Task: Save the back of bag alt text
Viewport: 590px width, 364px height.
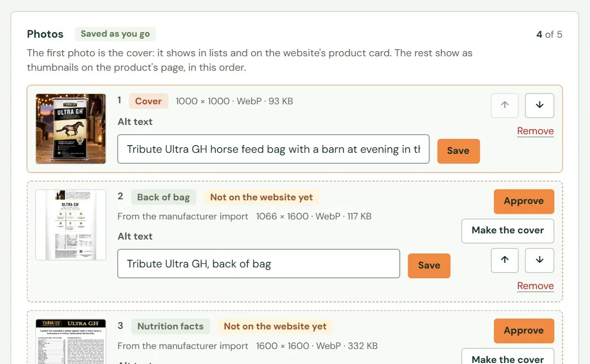Action: pyautogui.click(x=429, y=265)
